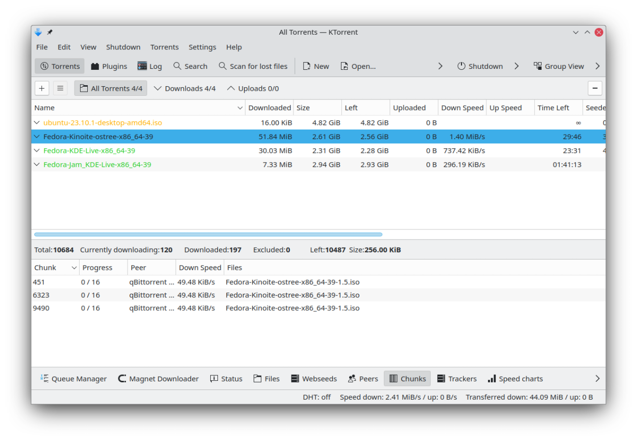Expand the Fedora-Jam_KDE-Live torrent row
The image size is (637, 441).
(37, 165)
